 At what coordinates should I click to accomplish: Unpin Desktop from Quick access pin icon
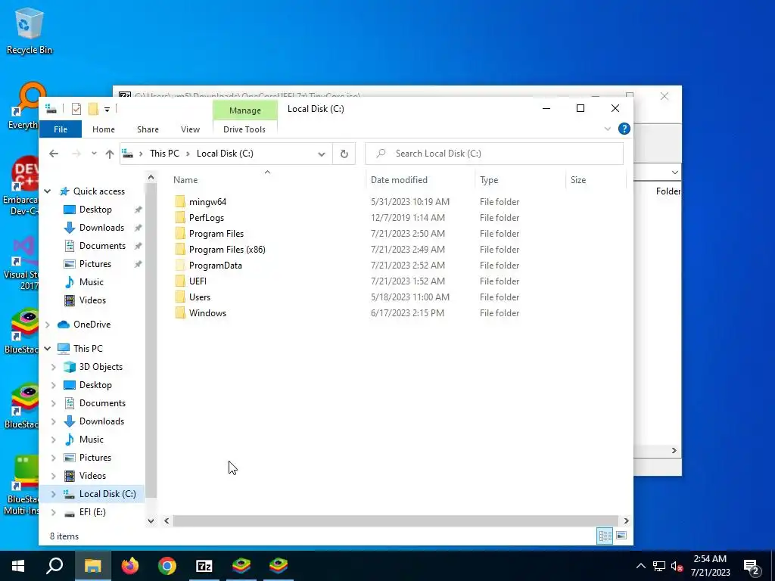tap(138, 210)
